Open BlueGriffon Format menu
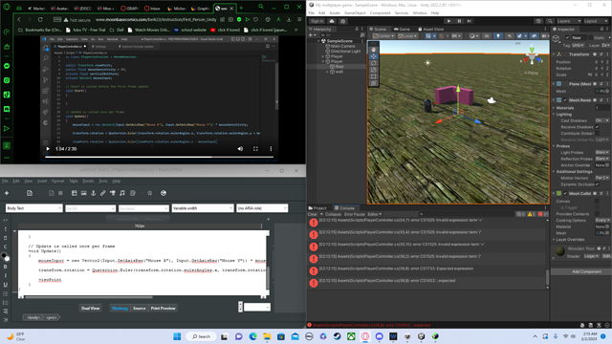612x344 pixels. point(57,181)
